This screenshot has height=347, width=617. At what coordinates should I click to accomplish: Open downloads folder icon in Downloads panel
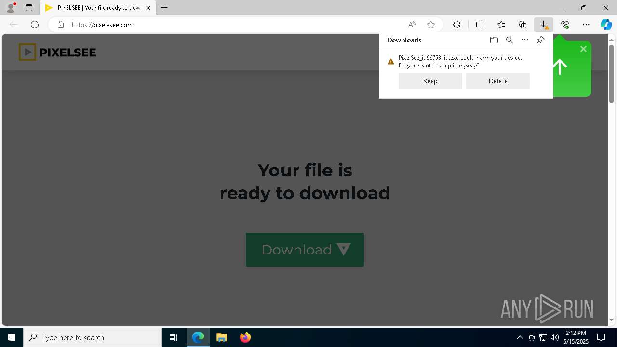(x=494, y=40)
